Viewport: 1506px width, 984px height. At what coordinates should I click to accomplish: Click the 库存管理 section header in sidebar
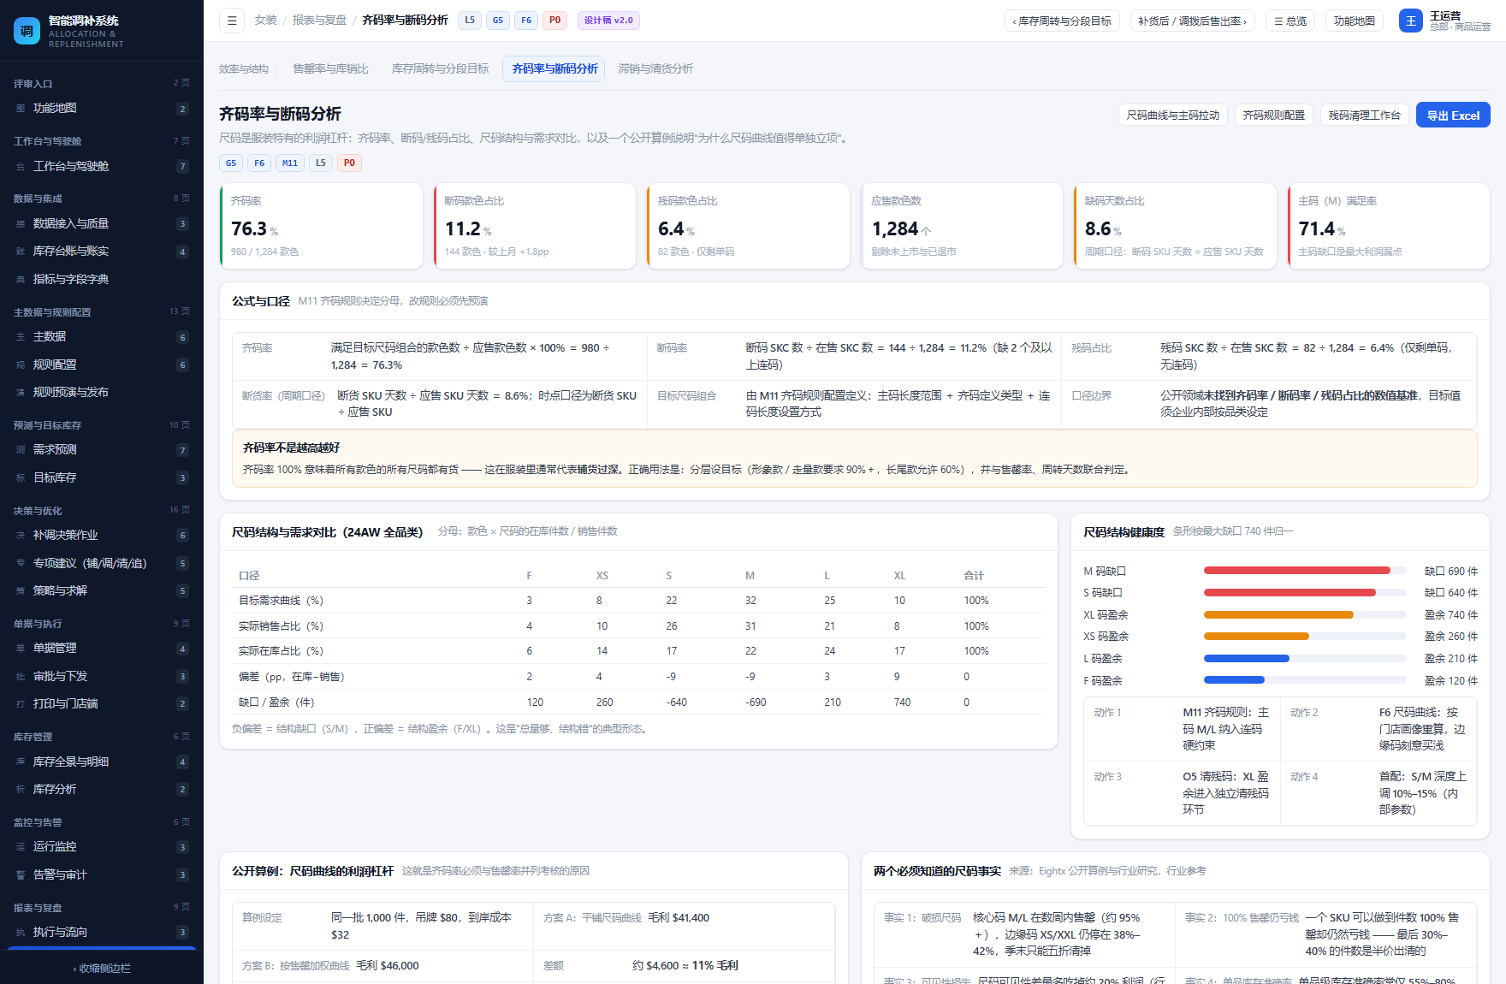coord(33,738)
